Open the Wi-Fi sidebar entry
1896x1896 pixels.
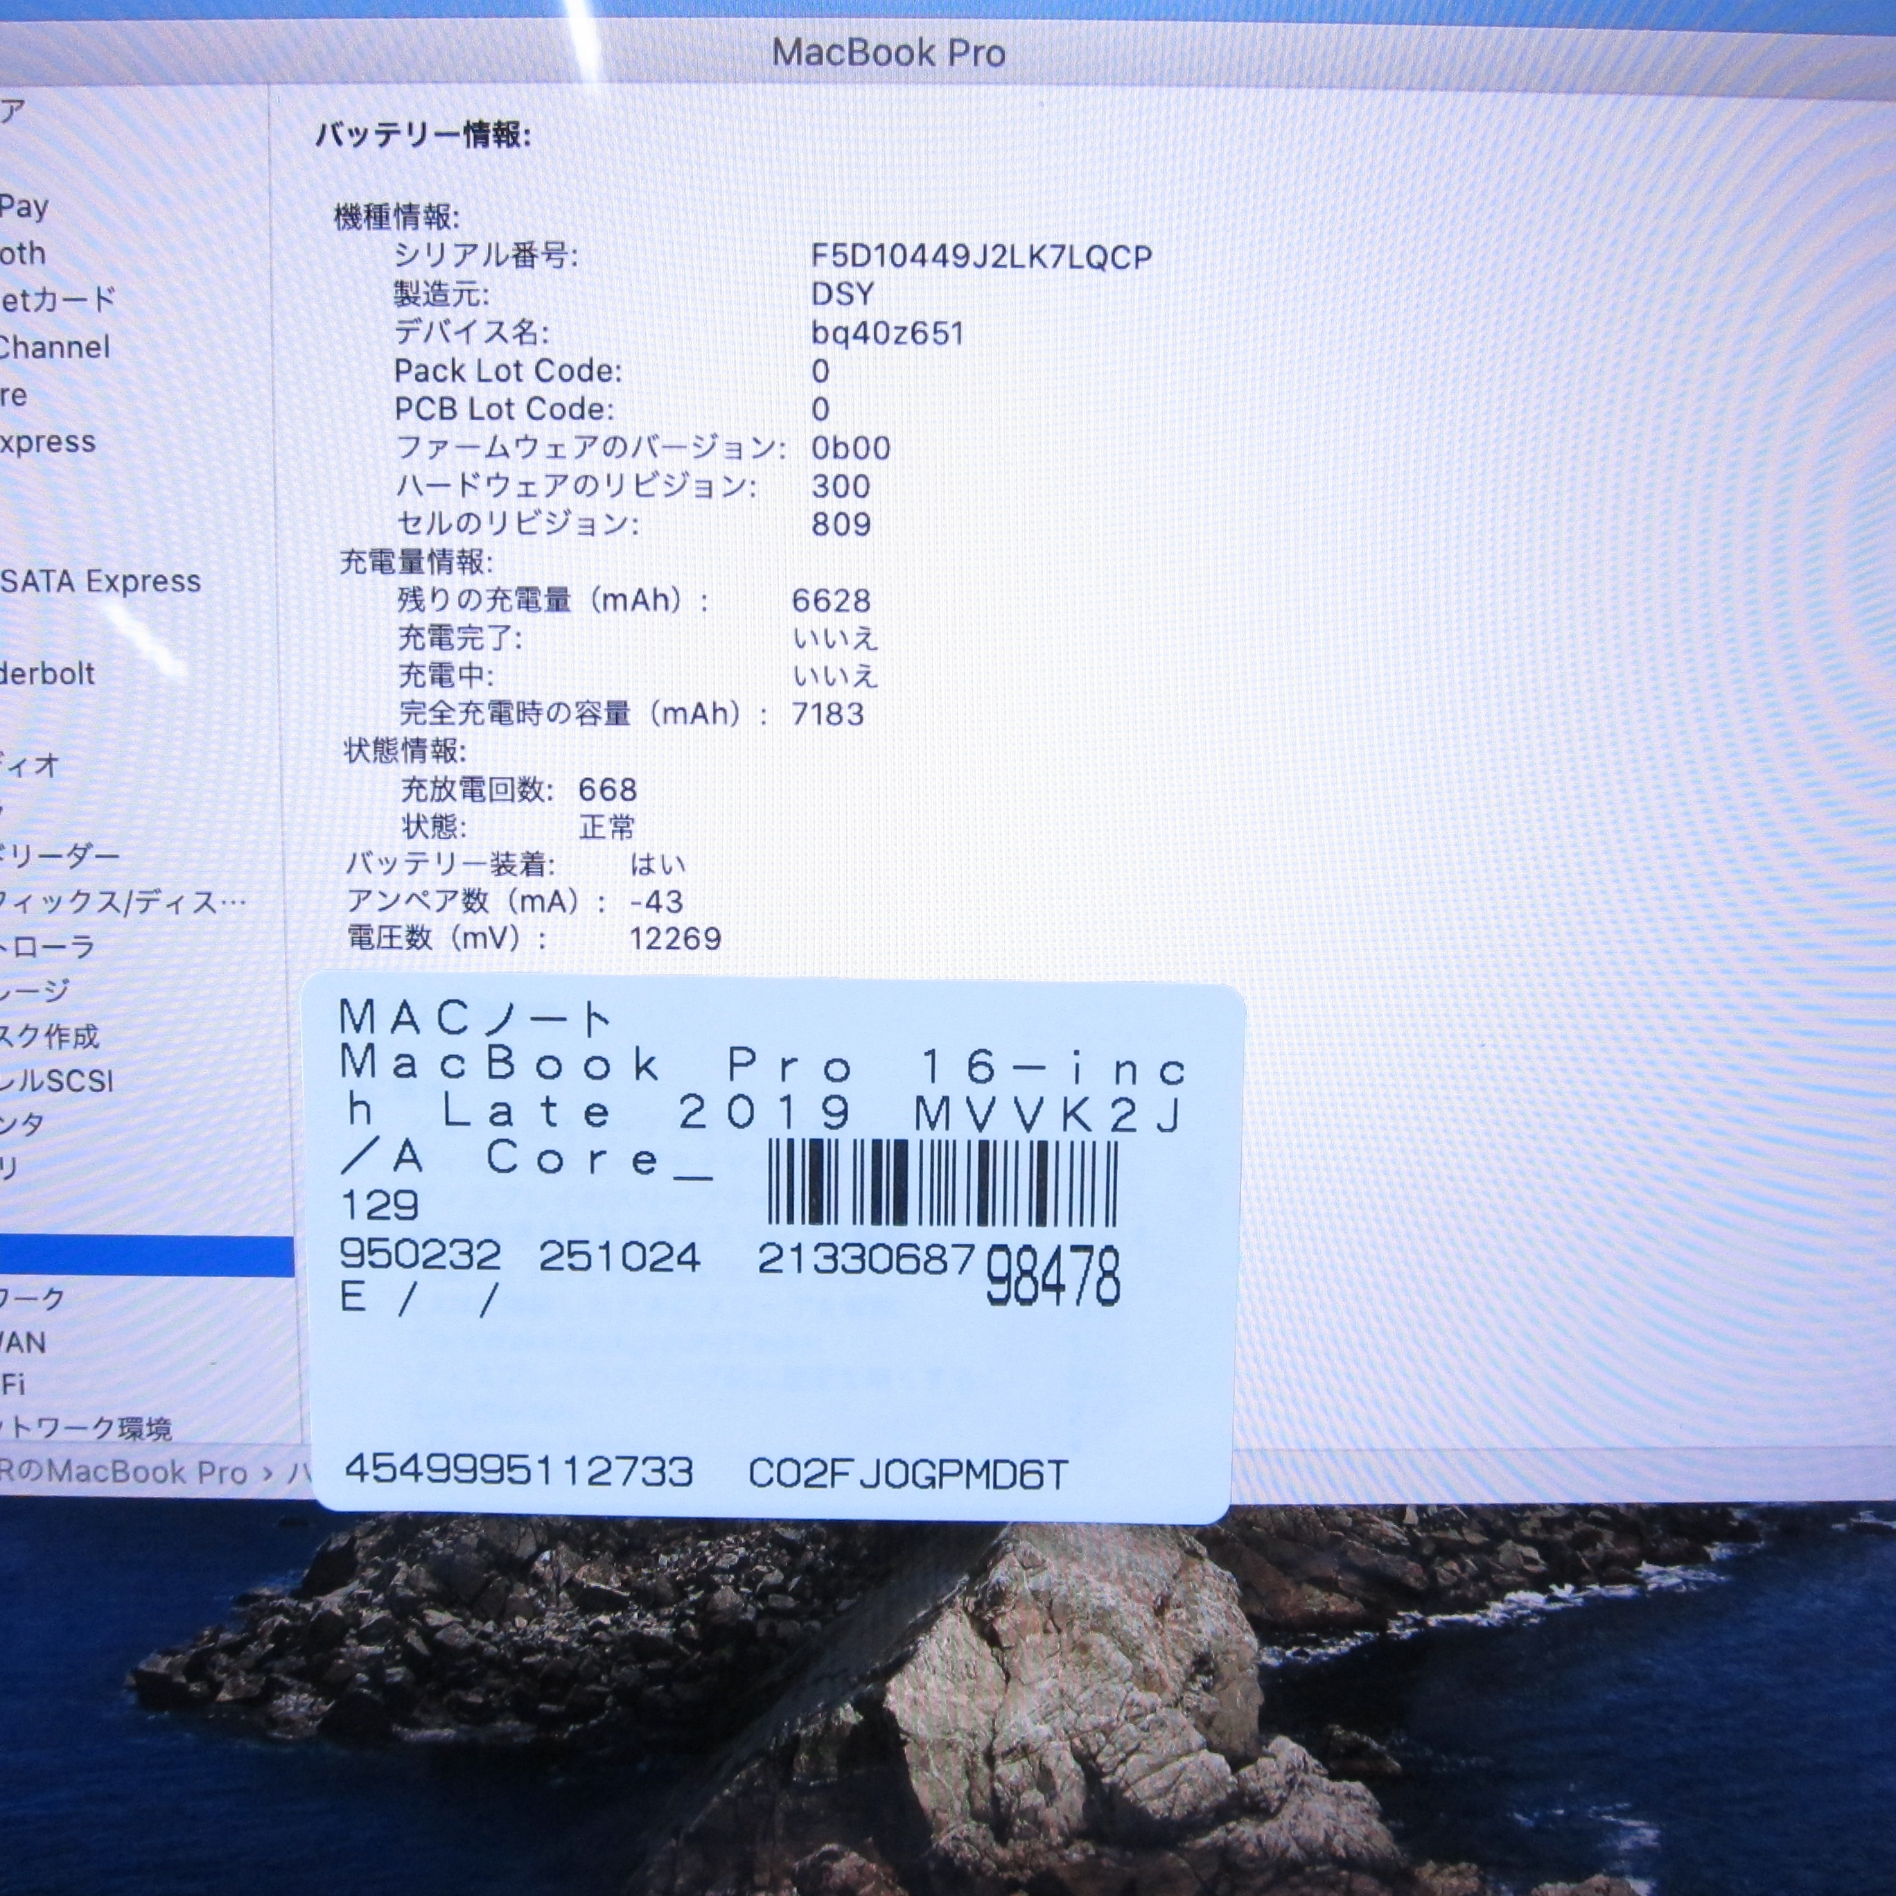[14, 1385]
